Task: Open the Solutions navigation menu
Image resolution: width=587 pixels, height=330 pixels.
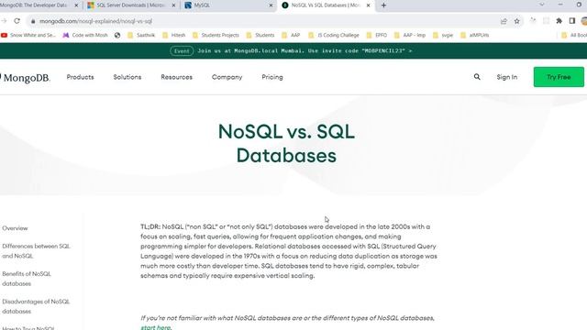Action: pos(127,77)
